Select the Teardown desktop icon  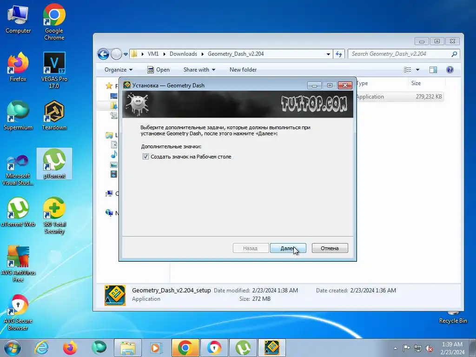(54, 115)
